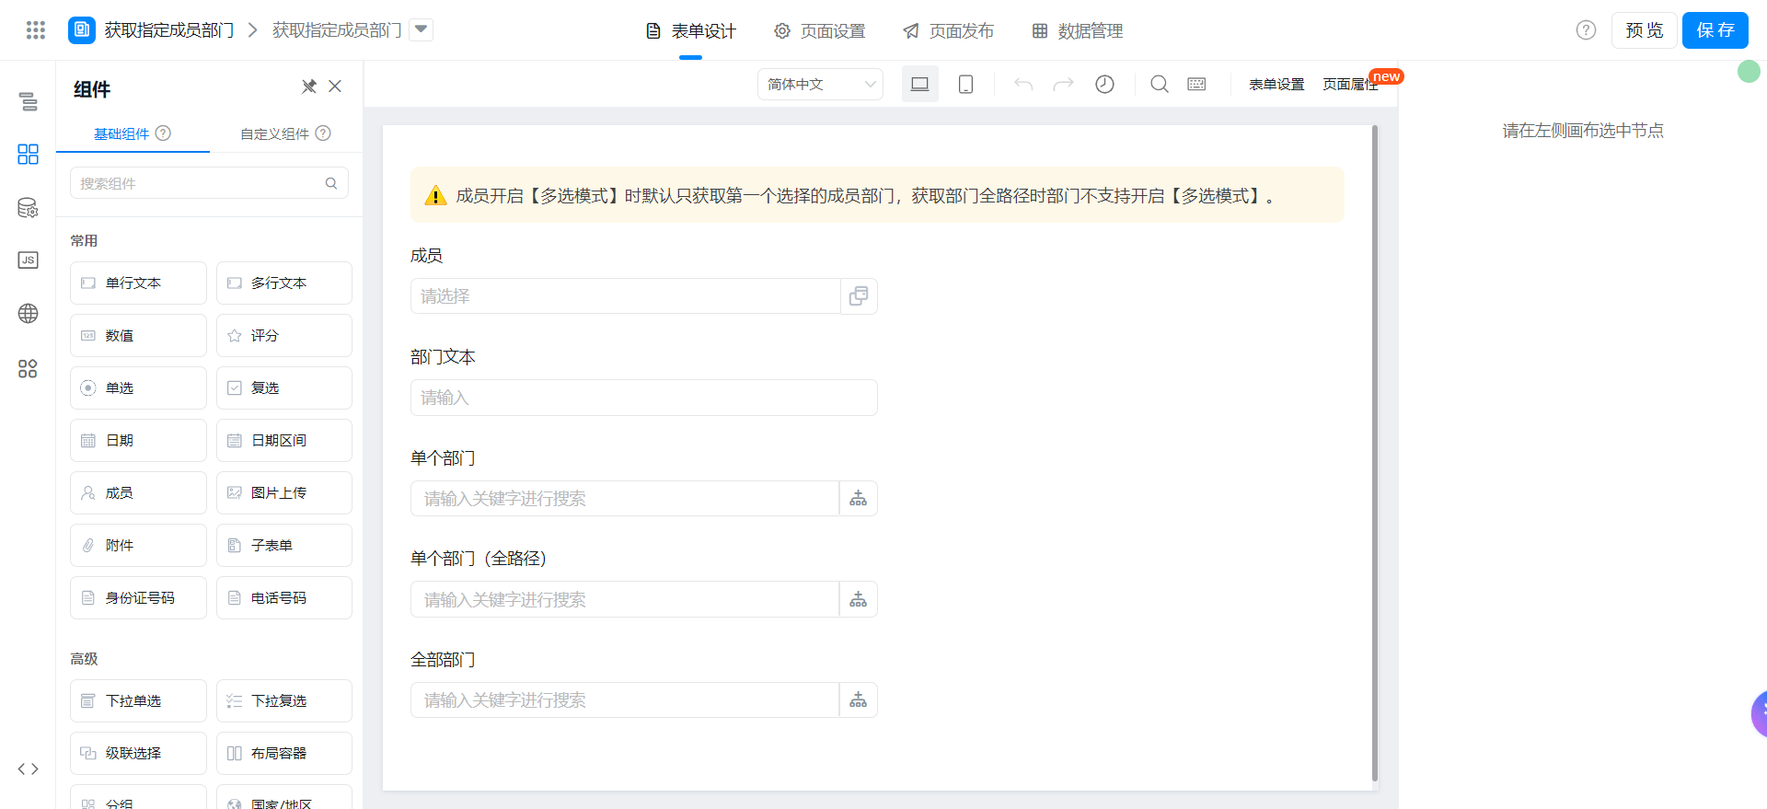Add a 单选 component
The width and height of the screenshot is (1767, 809).
[138, 387]
